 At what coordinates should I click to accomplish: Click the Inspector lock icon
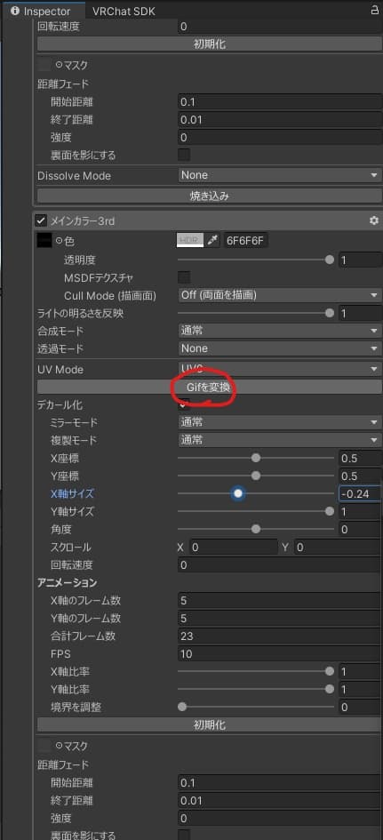[x=375, y=10]
